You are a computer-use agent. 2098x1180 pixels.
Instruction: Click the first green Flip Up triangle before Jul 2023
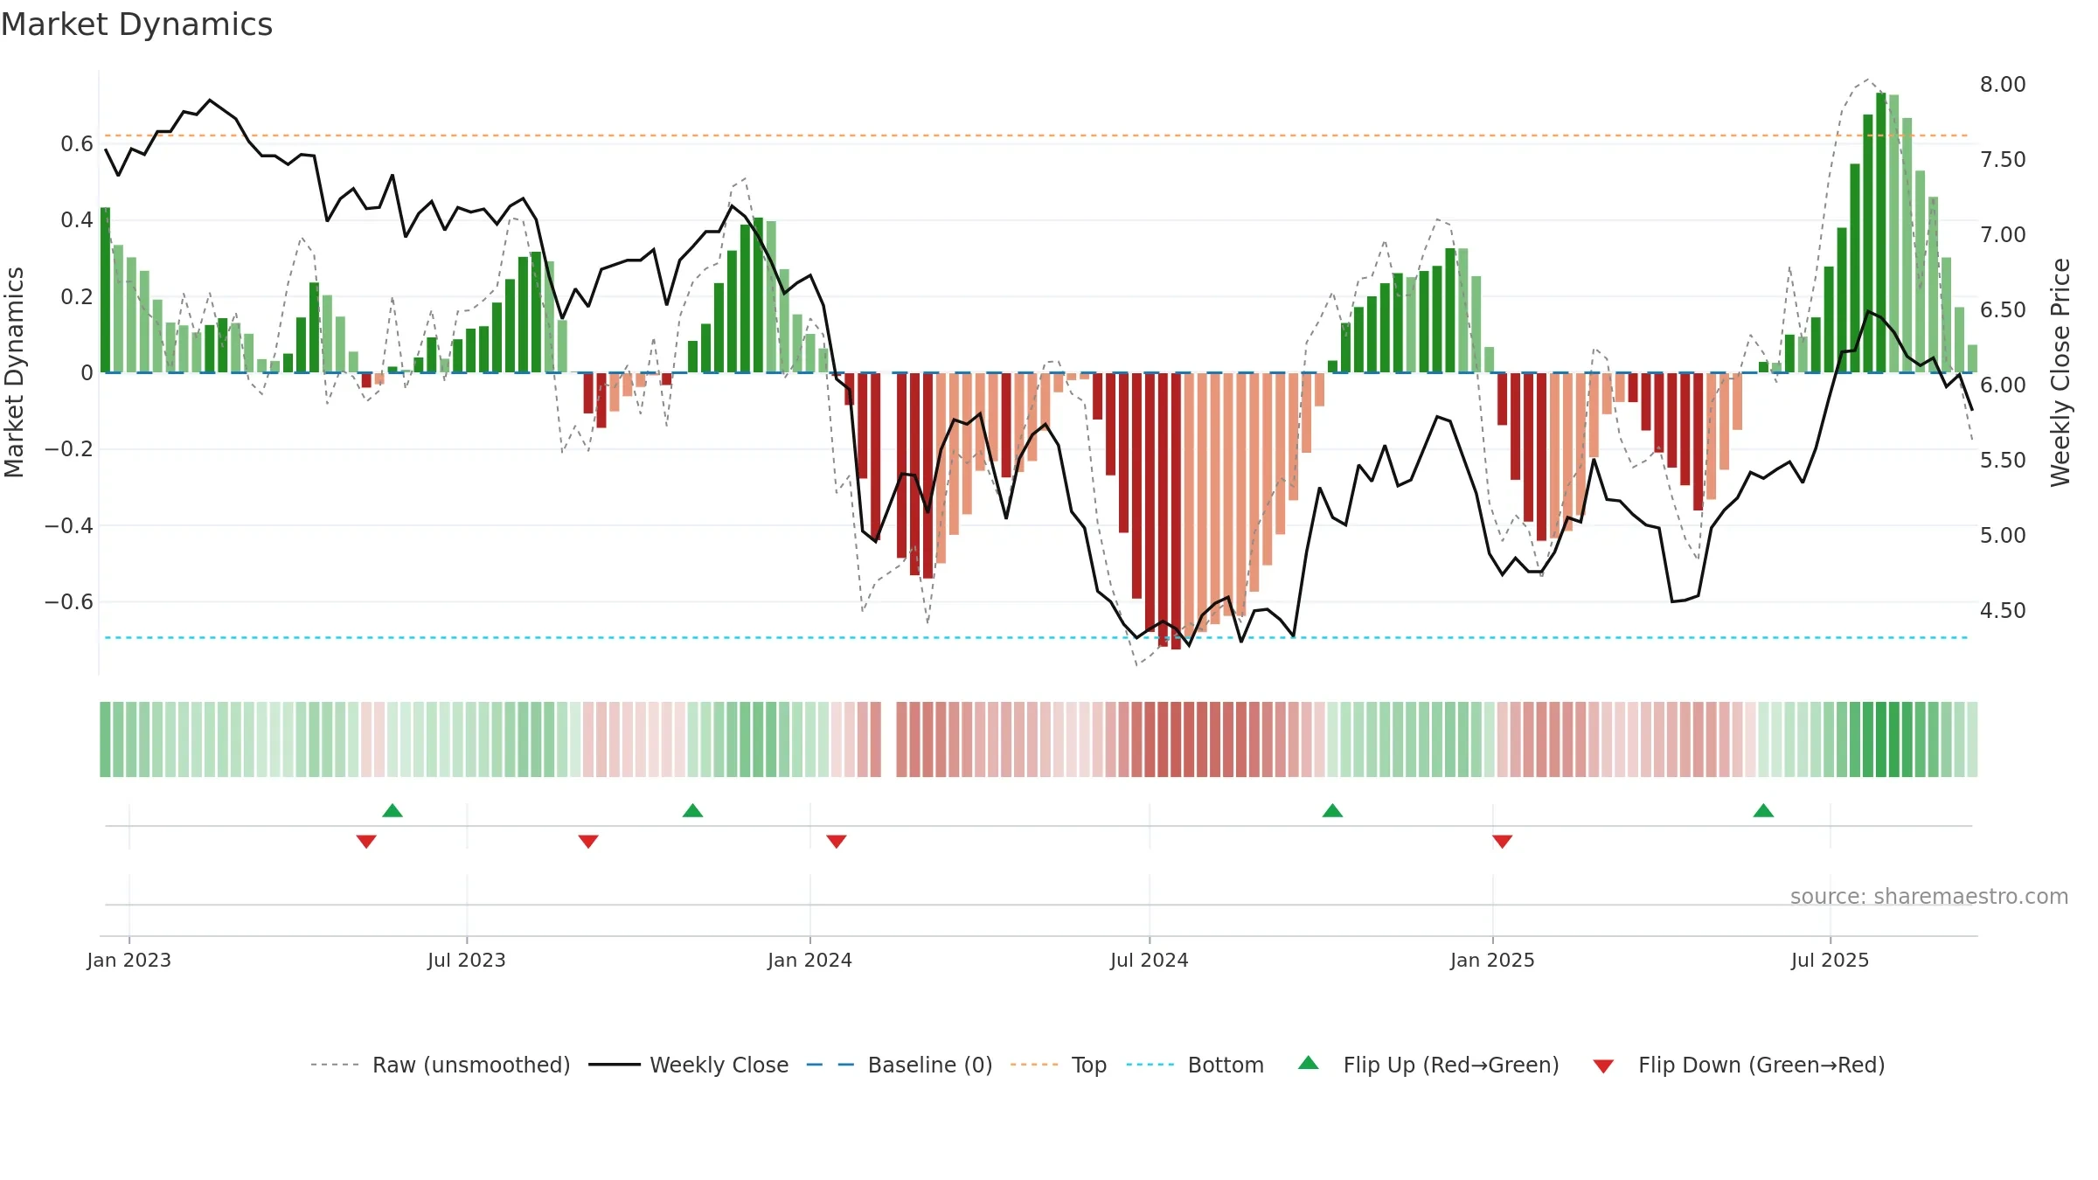click(x=393, y=810)
